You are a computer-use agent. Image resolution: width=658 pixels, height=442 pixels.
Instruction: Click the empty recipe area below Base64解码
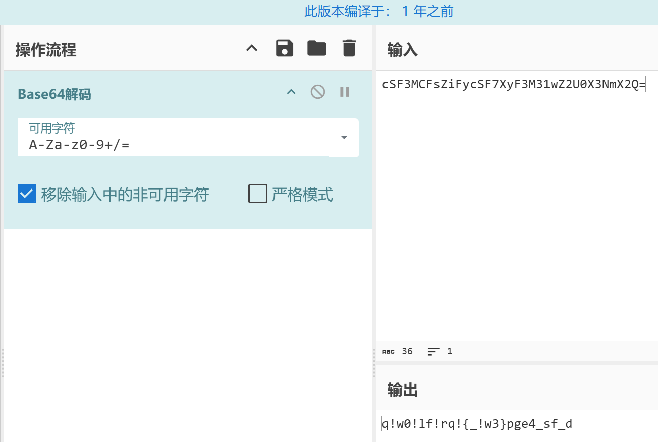(188, 328)
